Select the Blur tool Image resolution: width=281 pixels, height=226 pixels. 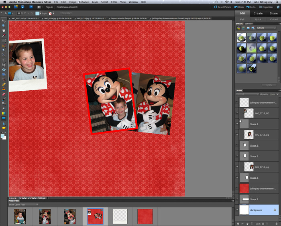4,124
